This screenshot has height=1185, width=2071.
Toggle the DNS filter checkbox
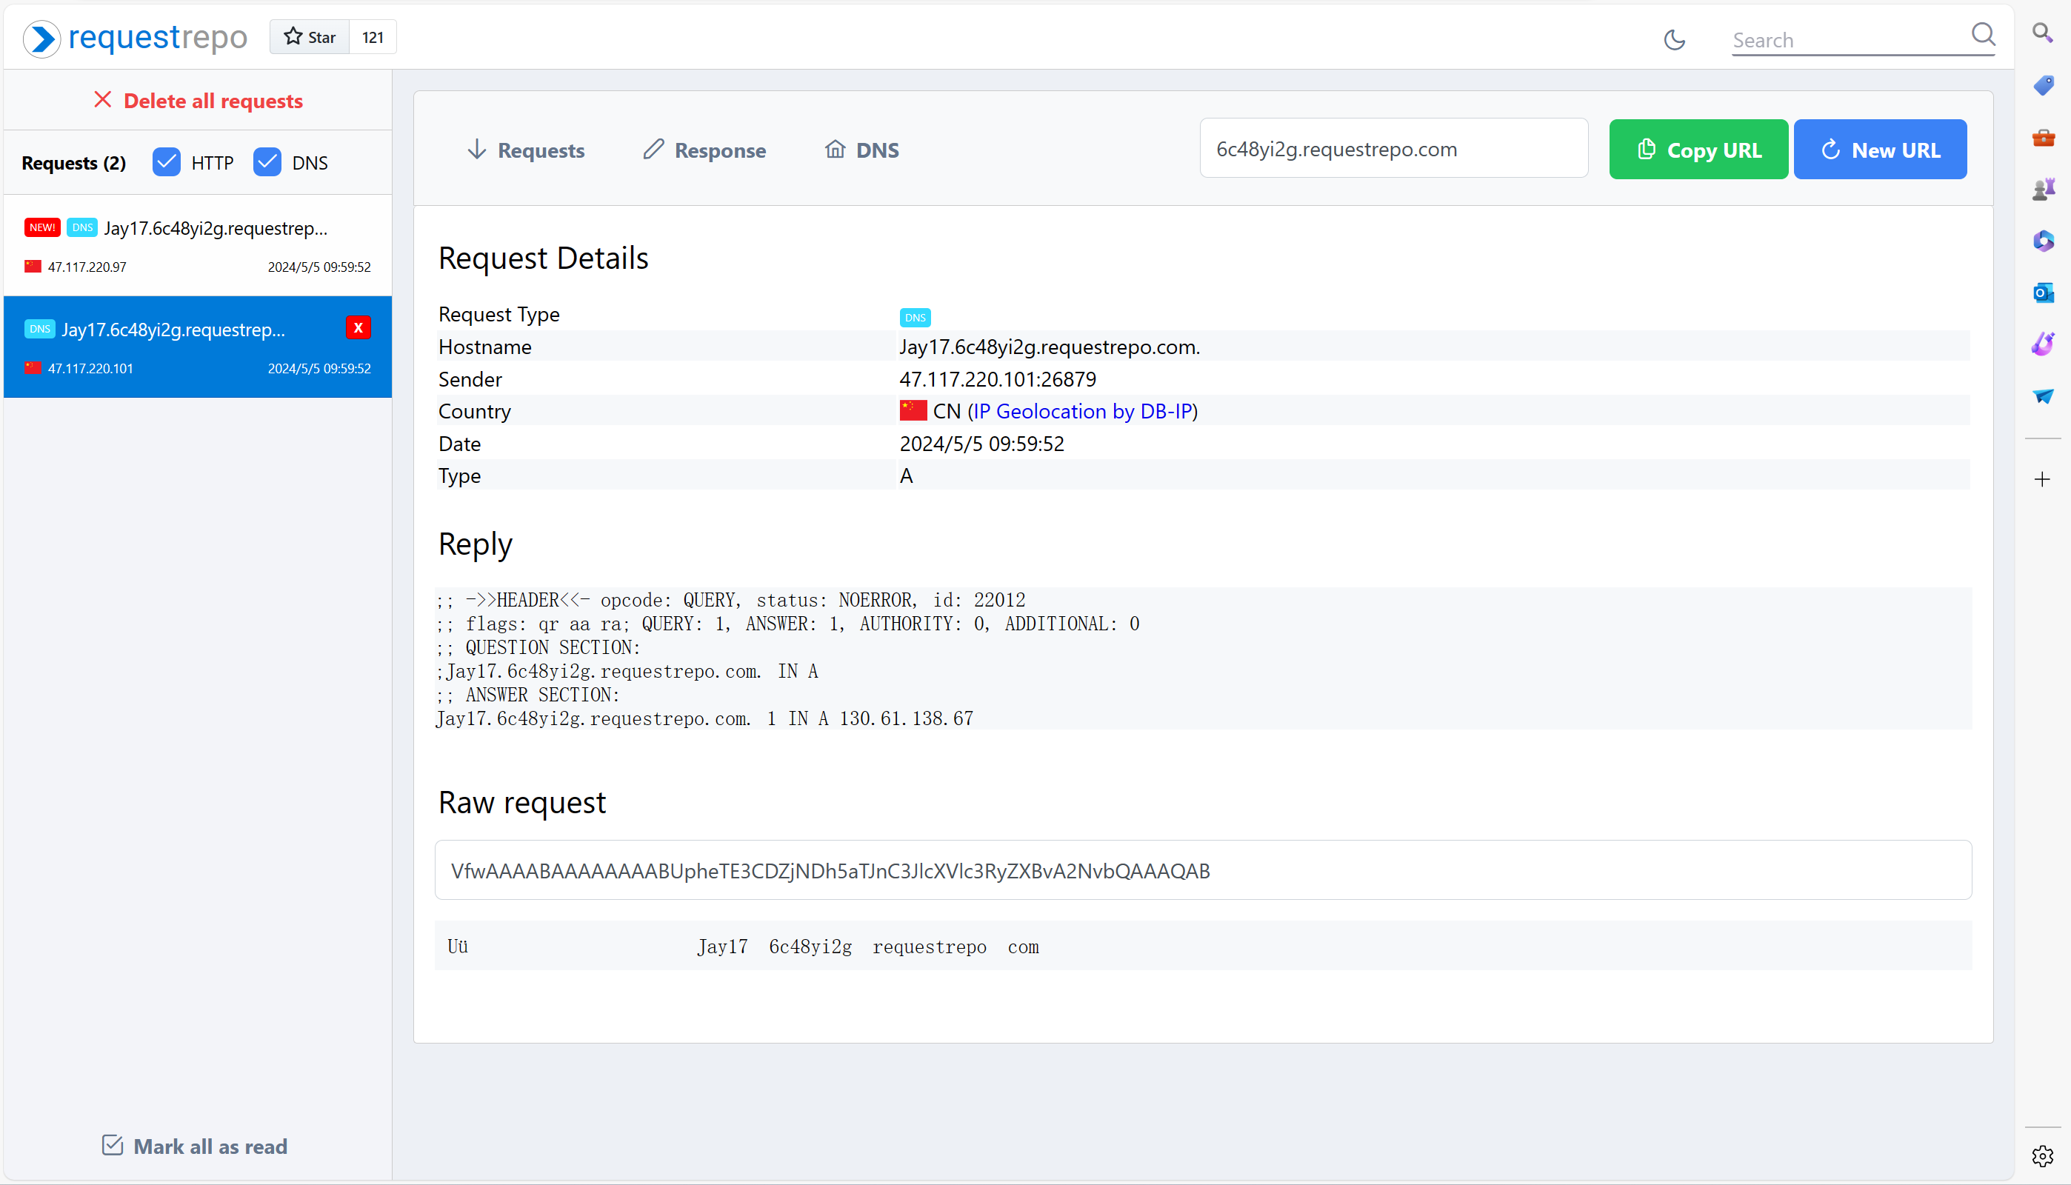coord(267,162)
